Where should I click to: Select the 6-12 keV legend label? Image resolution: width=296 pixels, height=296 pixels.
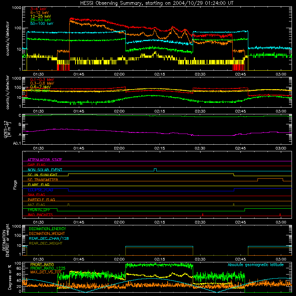(40, 13)
